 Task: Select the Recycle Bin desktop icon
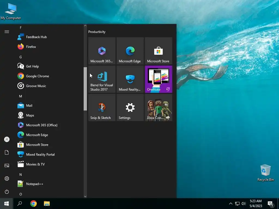pyautogui.click(x=265, y=173)
